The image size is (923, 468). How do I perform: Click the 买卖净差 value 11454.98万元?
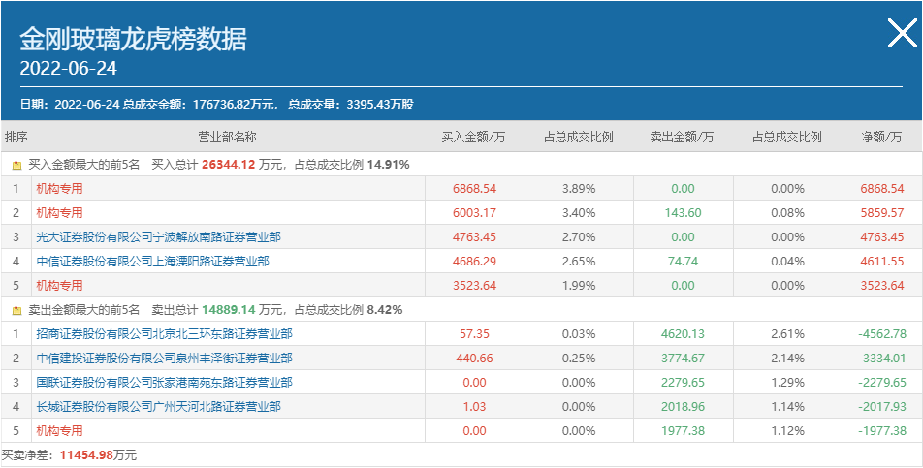(98, 455)
